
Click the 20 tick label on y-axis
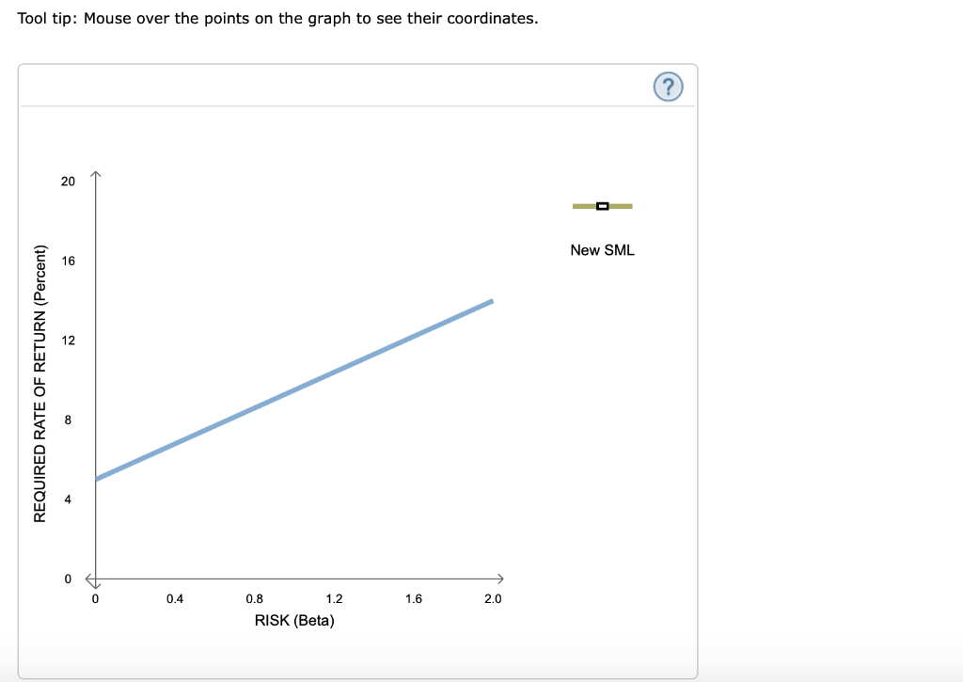click(68, 182)
